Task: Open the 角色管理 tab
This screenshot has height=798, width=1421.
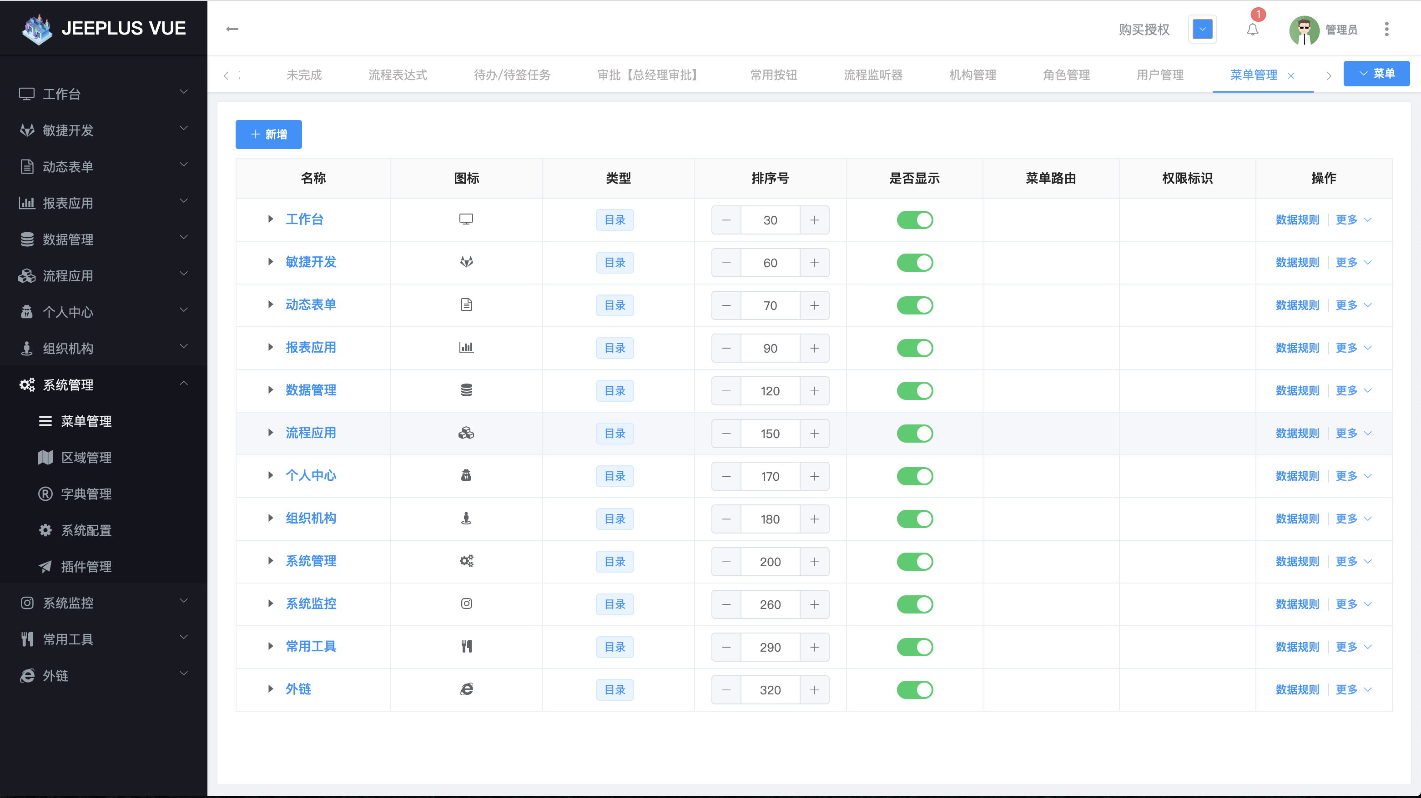Action: tap(1066, 75)
